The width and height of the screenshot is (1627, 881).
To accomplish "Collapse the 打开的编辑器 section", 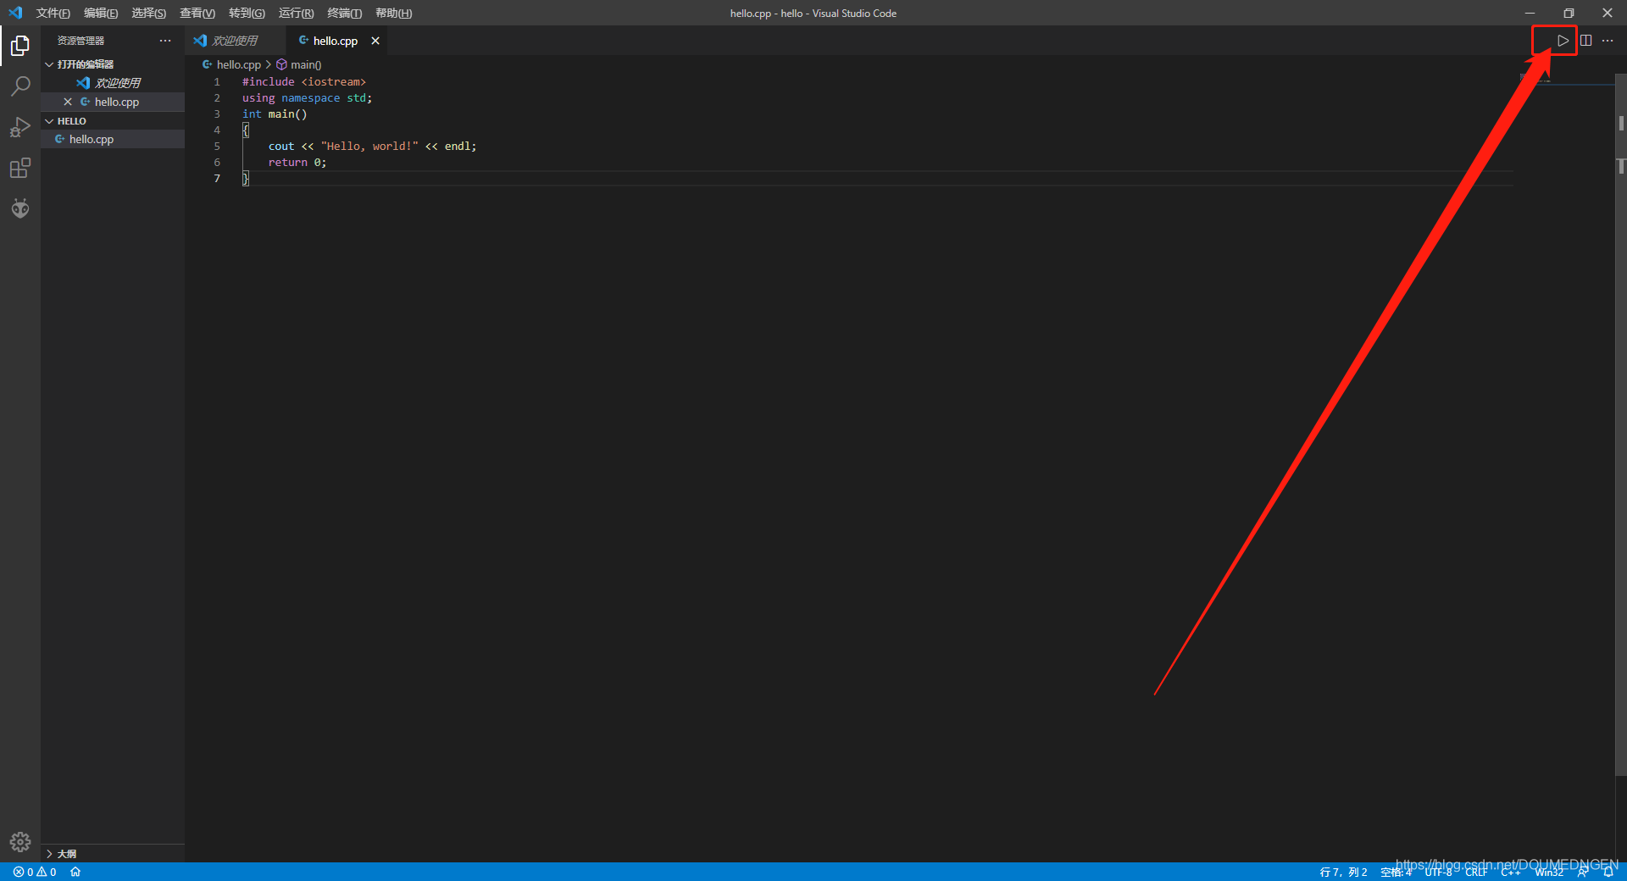I will [x=48, y=64].
